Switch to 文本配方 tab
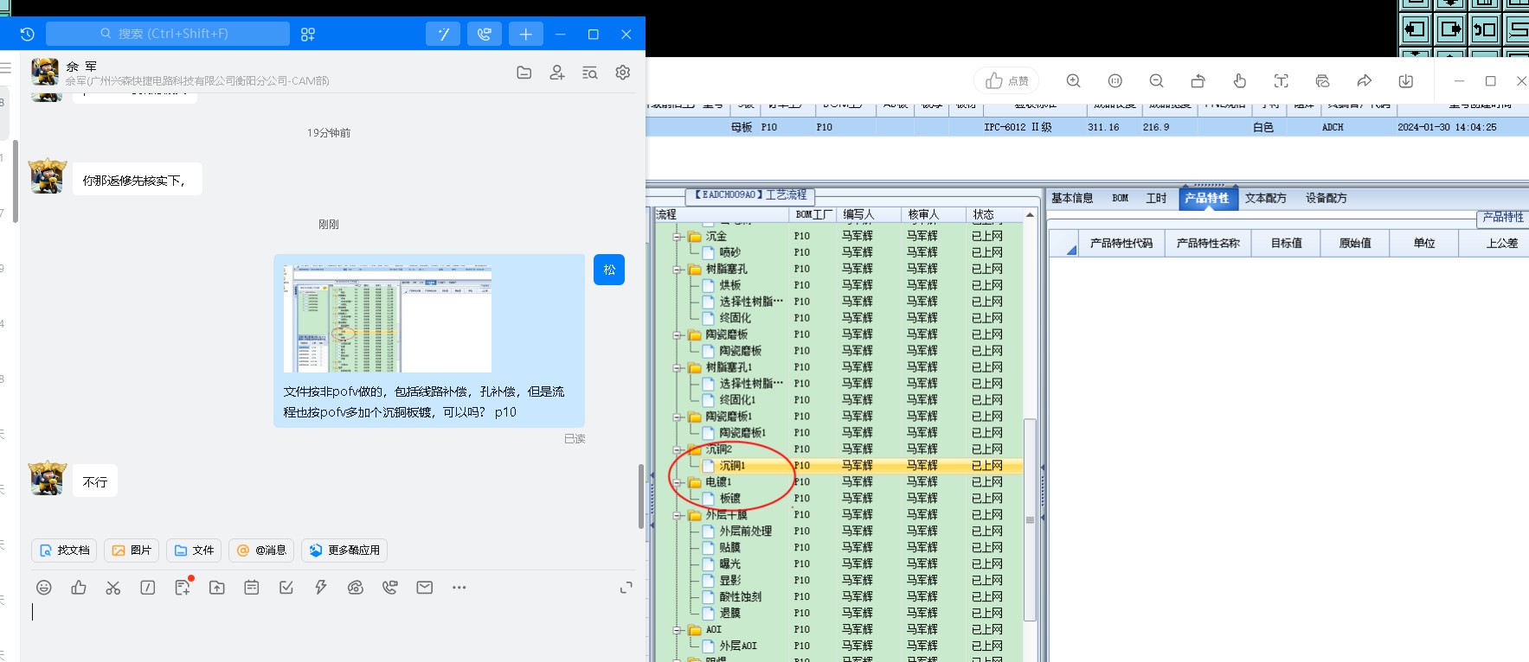 1266,199
